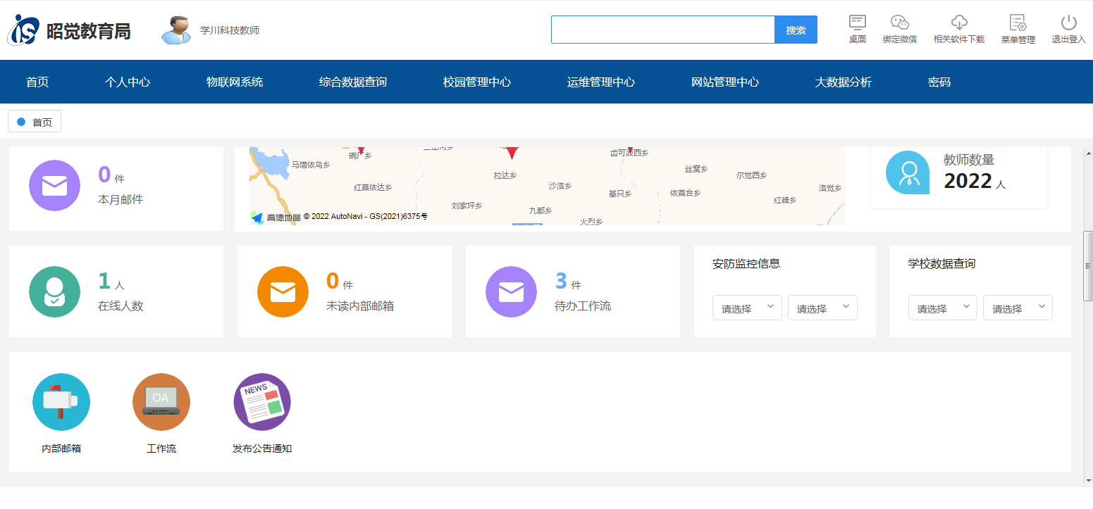Click the purple 待办工作流 envelope icon
The width and height of the screenshot is (1093, 509).
click(511, 292)
